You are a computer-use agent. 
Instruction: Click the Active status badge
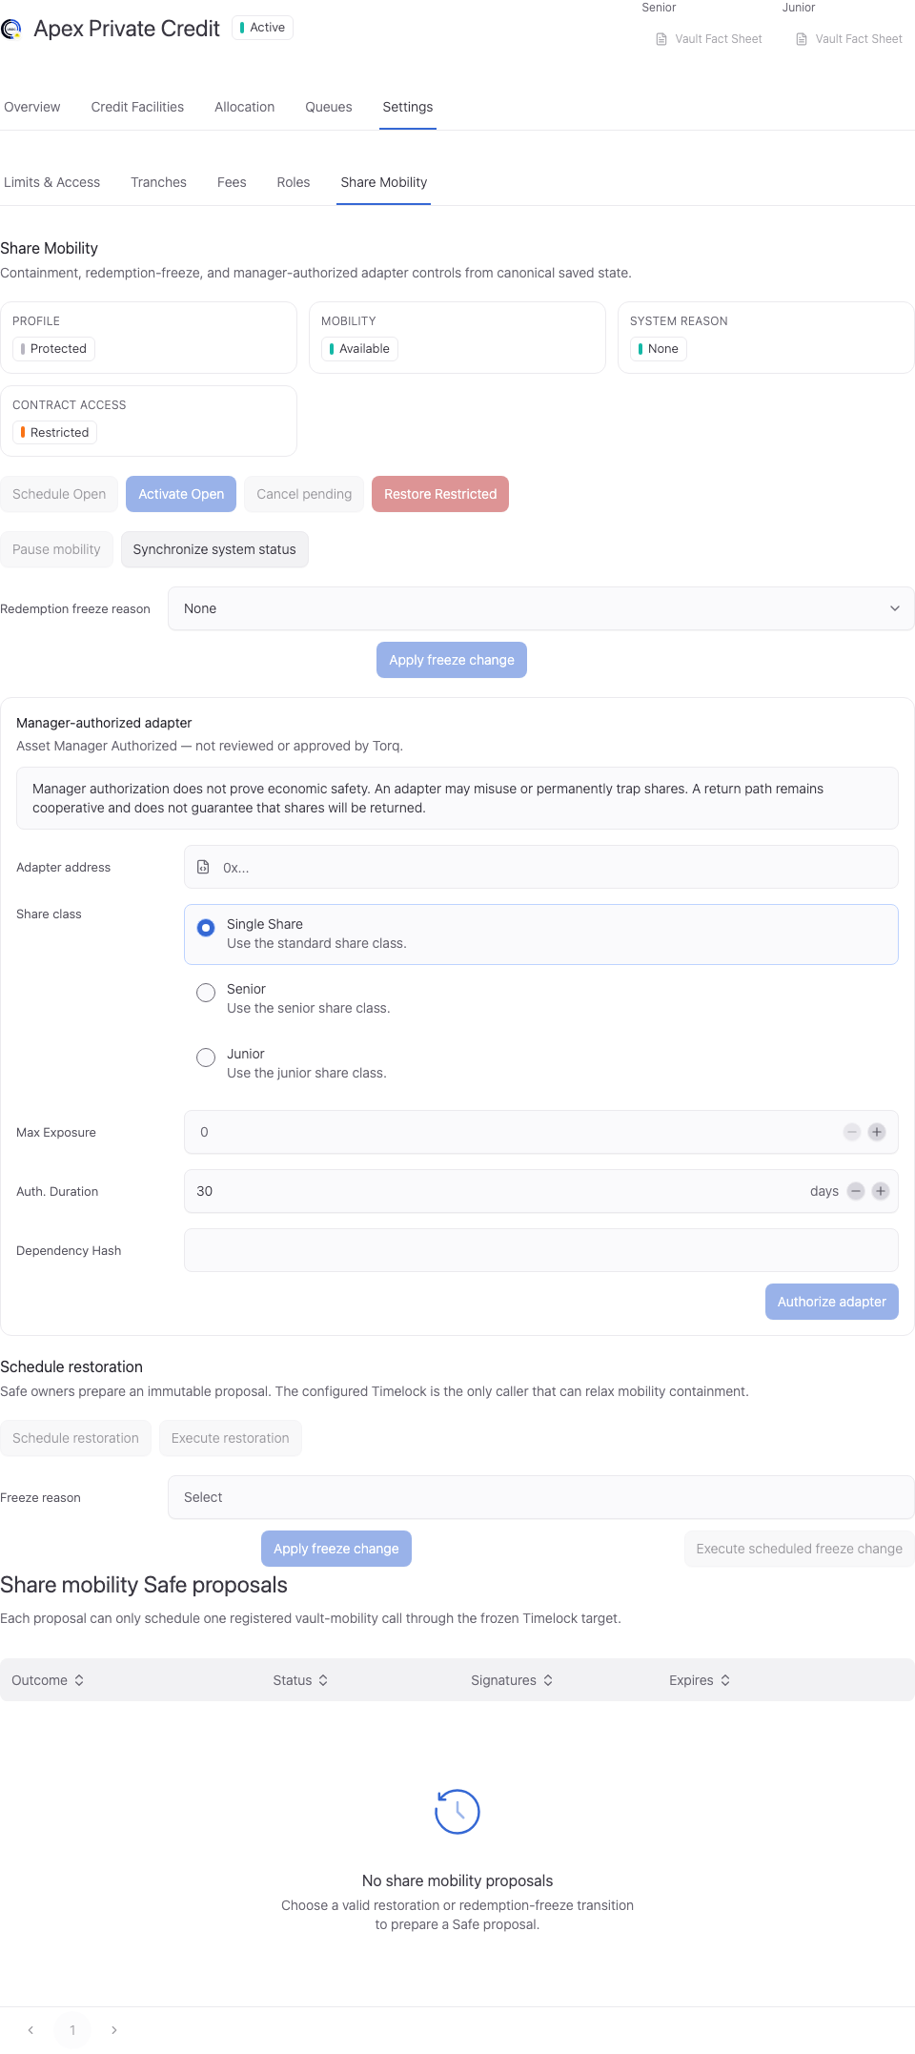[262, 28]
